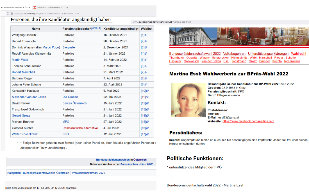Open Unterstützungserklärungen in site navigation
Screen dimensions: 309x195
pyautogui.click(x=268, y=54)
